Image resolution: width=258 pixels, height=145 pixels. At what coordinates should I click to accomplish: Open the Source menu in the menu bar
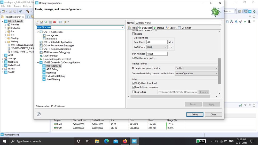pos(17,6)
